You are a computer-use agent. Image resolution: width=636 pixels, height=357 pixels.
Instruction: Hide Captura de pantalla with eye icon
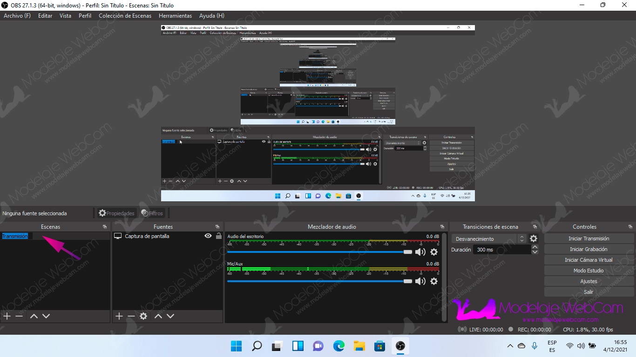coord(208,236)
